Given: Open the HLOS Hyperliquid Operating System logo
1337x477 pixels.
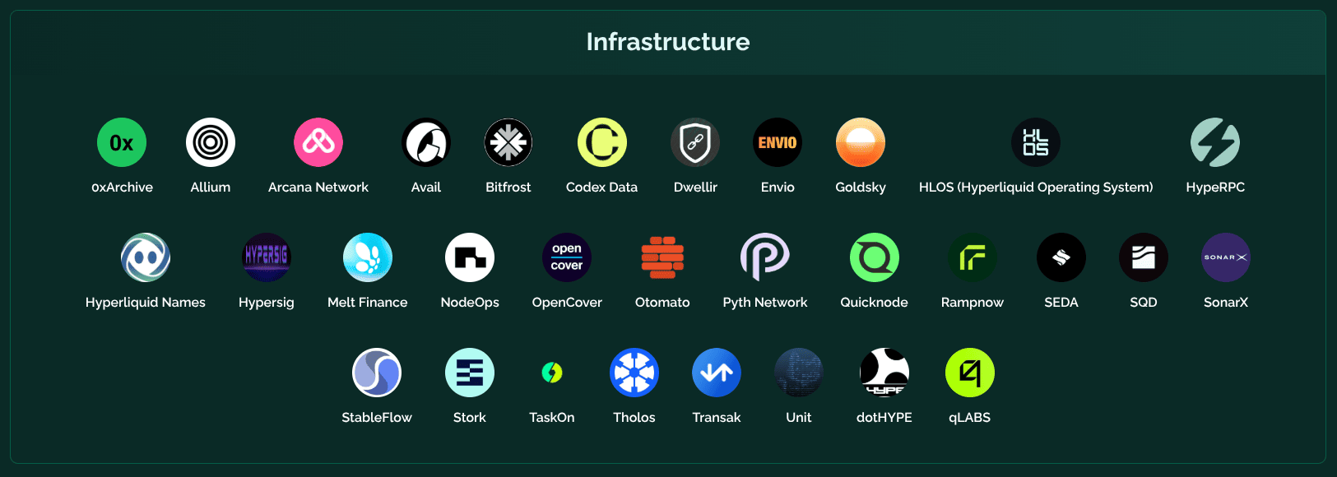Looking at the screenshot, I should tap(1036, 142).
